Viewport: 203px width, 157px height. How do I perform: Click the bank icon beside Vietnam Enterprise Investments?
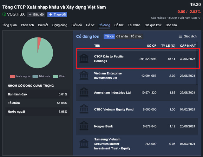click(84, 75)
